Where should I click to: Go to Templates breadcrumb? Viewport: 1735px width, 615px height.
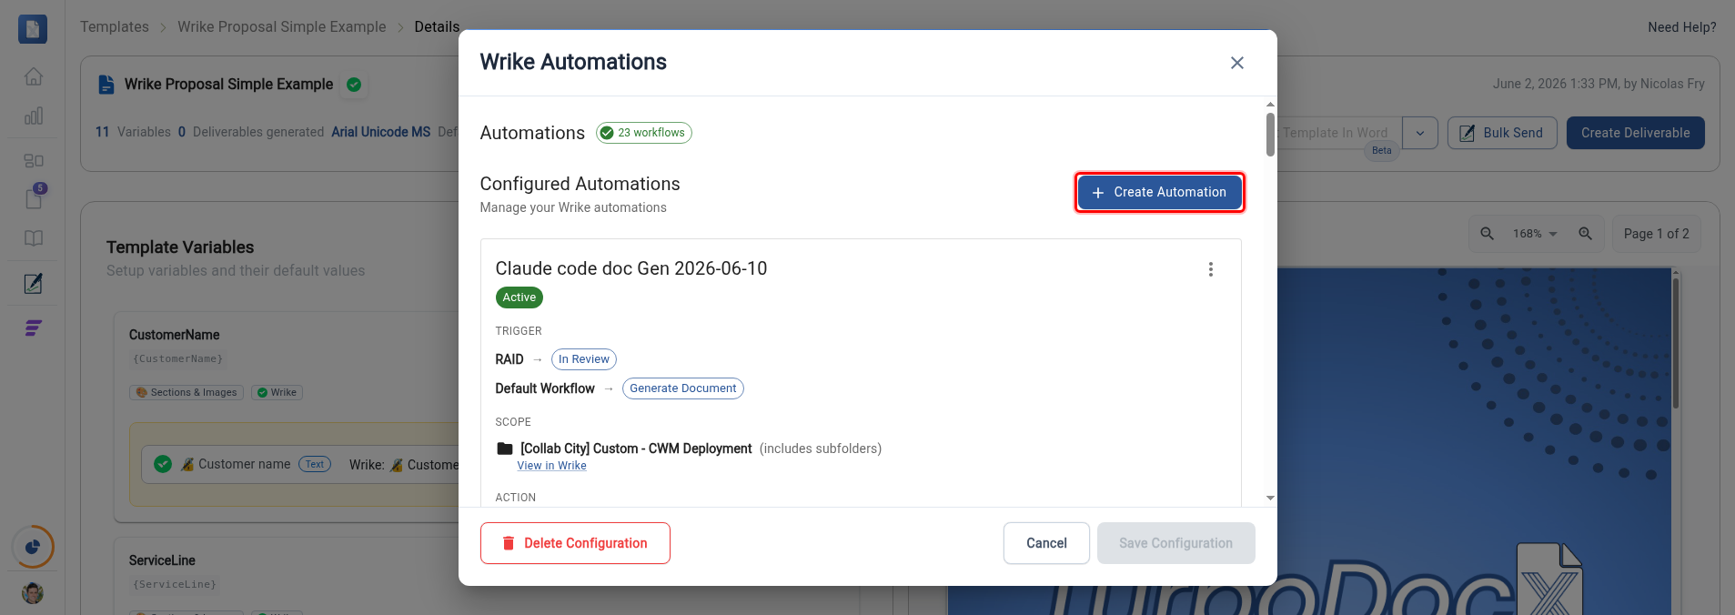tap(115, 26)
